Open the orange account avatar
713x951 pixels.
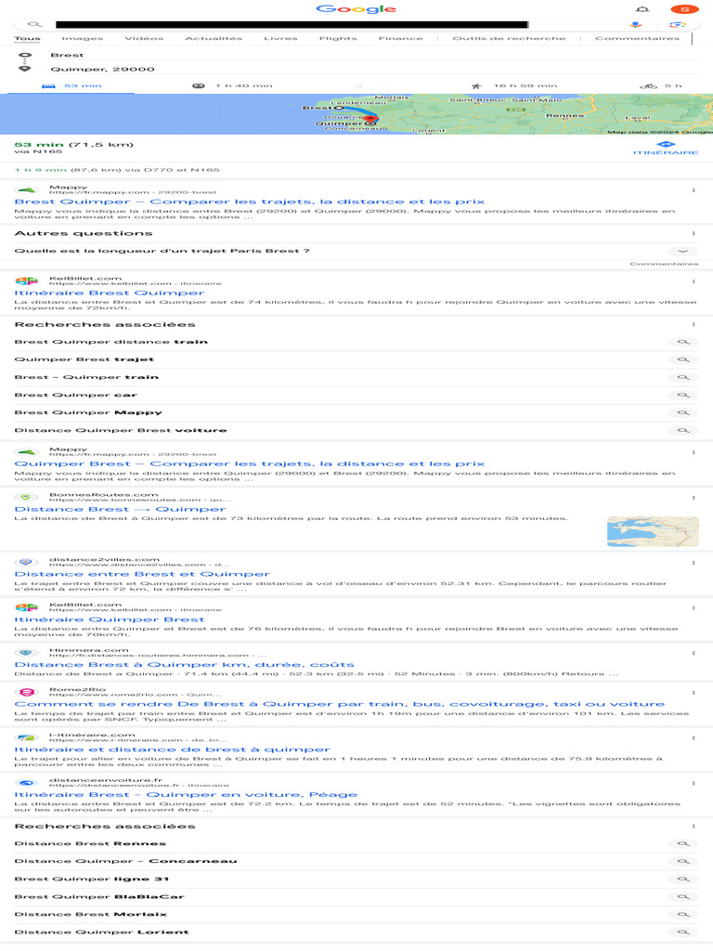(x=684, y=9)
